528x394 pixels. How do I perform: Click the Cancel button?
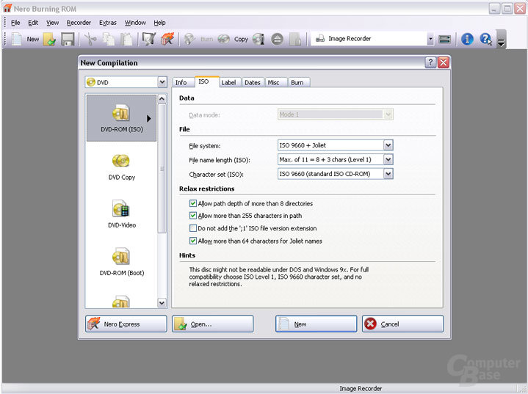click(402, 324)
